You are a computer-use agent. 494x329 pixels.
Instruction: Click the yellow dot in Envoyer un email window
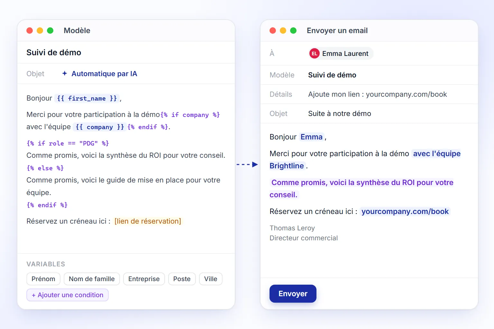click(x=283, y=31)
